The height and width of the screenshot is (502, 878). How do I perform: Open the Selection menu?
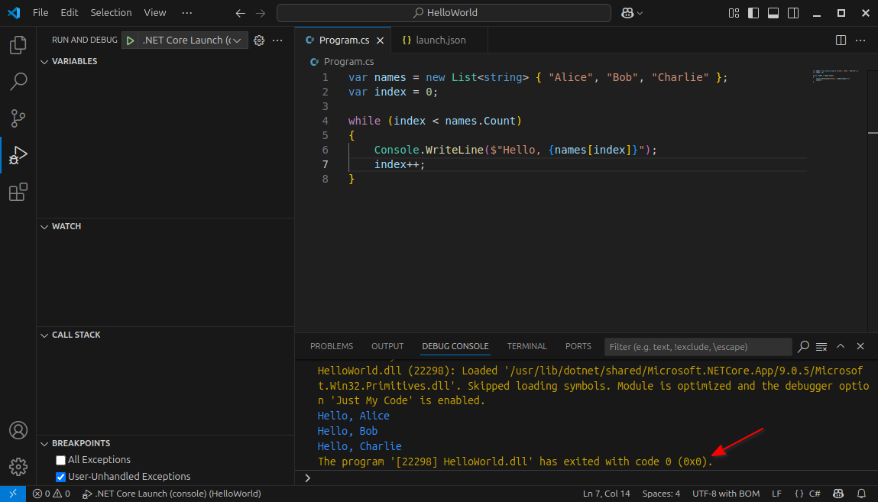[111, 13]
